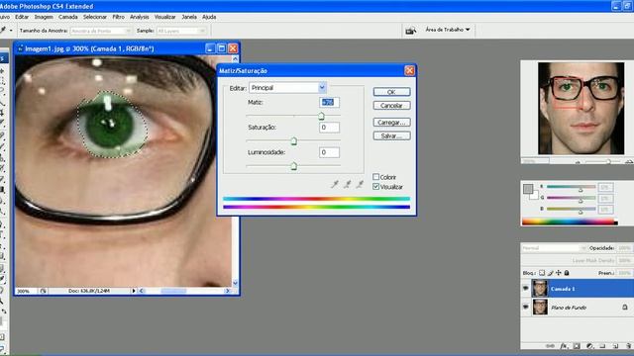The image size is (634, 356).
Task: Click the document horizontal scrollbar thumb
Action: coord(173,291)
